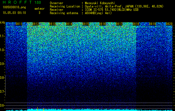Click the 0.7 kHz axis tick label
The image size is (175, 111).
click(x=2, y=92)
